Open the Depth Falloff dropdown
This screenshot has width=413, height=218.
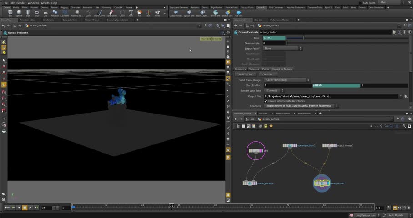282,48
